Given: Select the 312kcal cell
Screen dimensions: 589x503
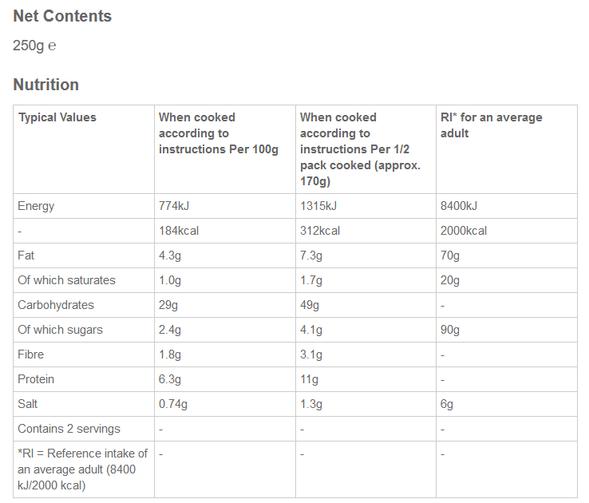Looking at the screenshot, I should [x=320, y=231].
